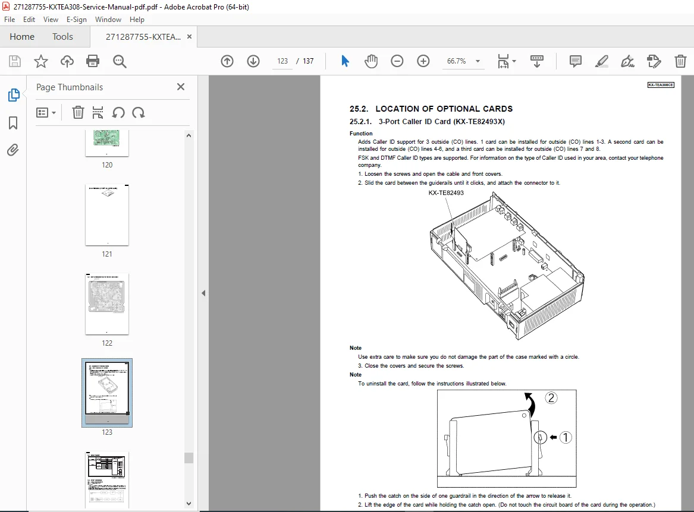
Task: Click the "KX-TE82493" diagram label
Action: pos(445,193)
